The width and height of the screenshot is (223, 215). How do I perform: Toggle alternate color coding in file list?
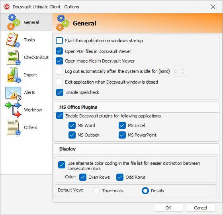62,165
